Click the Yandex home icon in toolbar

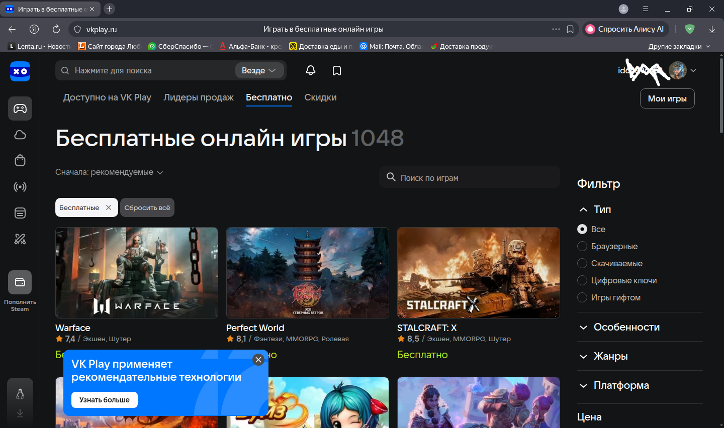34,29
